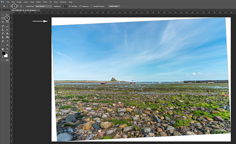Screen dimensions: 236x144
Task: Toggle Quick Mask mode
Action: tap(3, 60)
